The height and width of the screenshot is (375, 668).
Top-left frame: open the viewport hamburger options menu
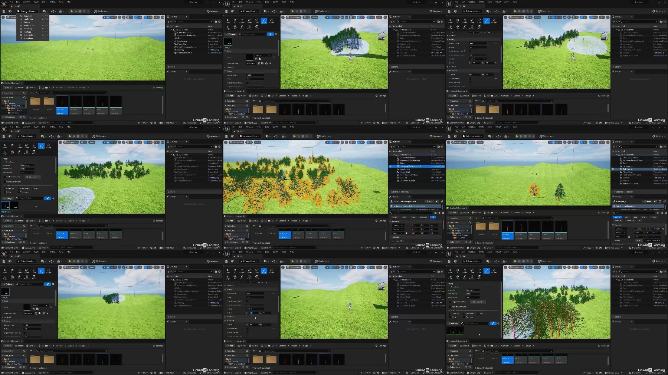pos(3,17)
